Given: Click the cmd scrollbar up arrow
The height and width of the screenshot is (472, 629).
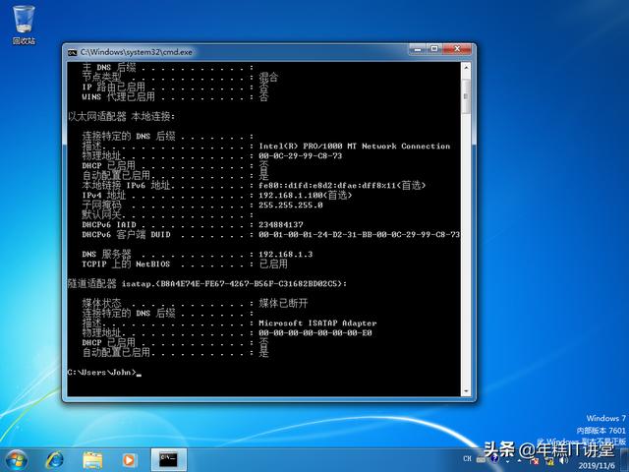Looking at the screenshot, I should (x=466, y=68).
